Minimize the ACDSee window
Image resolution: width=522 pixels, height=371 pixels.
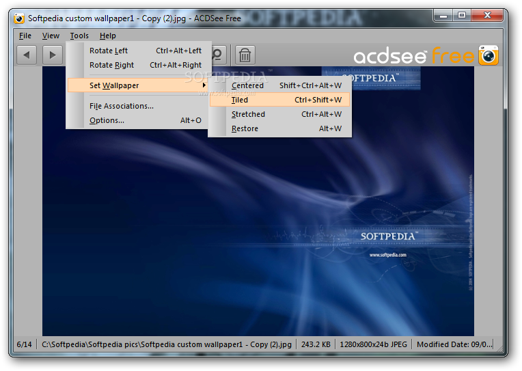tap(443, 16)
